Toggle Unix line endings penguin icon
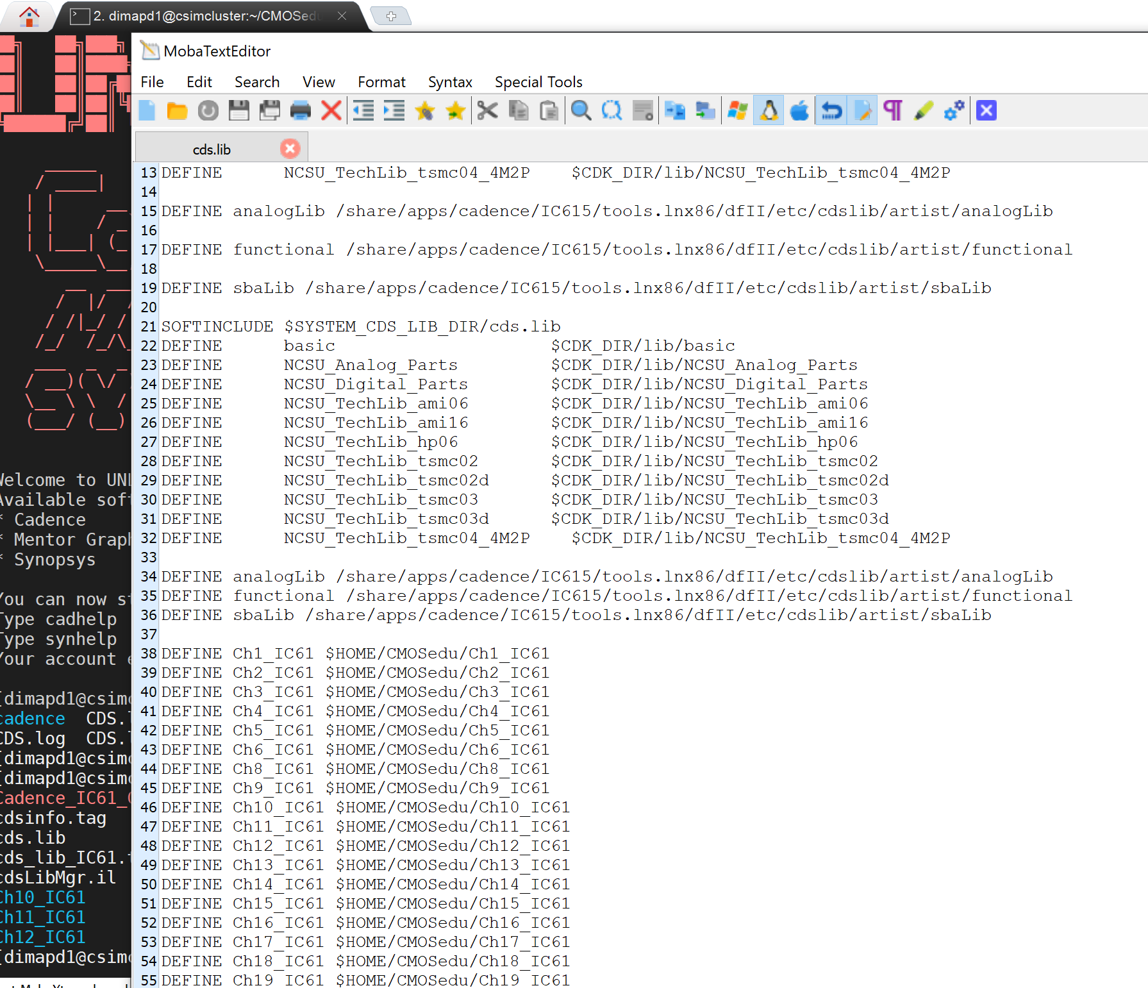Viewport: 1148px width, 988px height. pyautogui.click(x=769, y=111)
